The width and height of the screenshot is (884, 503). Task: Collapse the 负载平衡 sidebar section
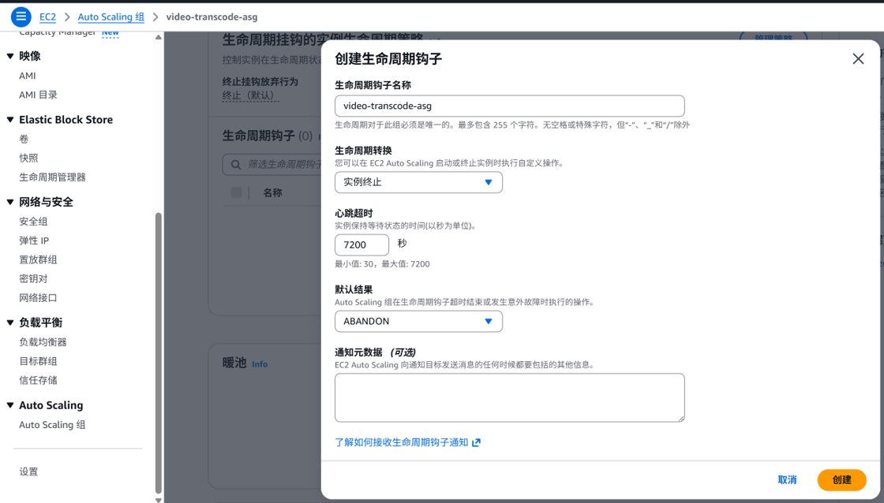pyautogui.click(x=10, y=322)
